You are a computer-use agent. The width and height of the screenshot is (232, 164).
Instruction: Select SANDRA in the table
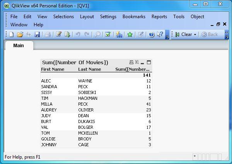[x=49, y=87]
